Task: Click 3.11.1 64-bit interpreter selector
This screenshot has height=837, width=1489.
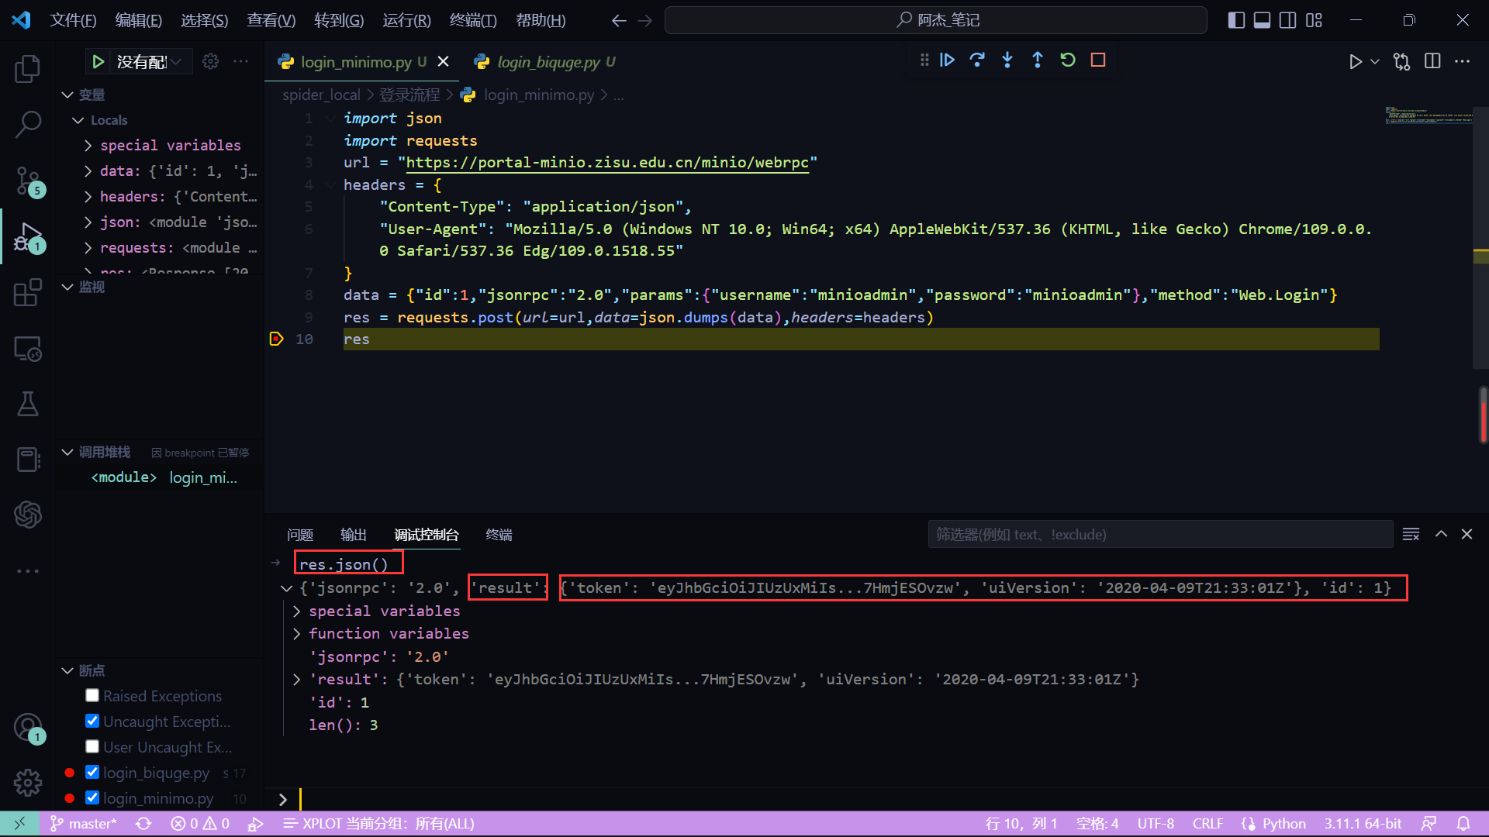Action: [x=1363, y=824]
